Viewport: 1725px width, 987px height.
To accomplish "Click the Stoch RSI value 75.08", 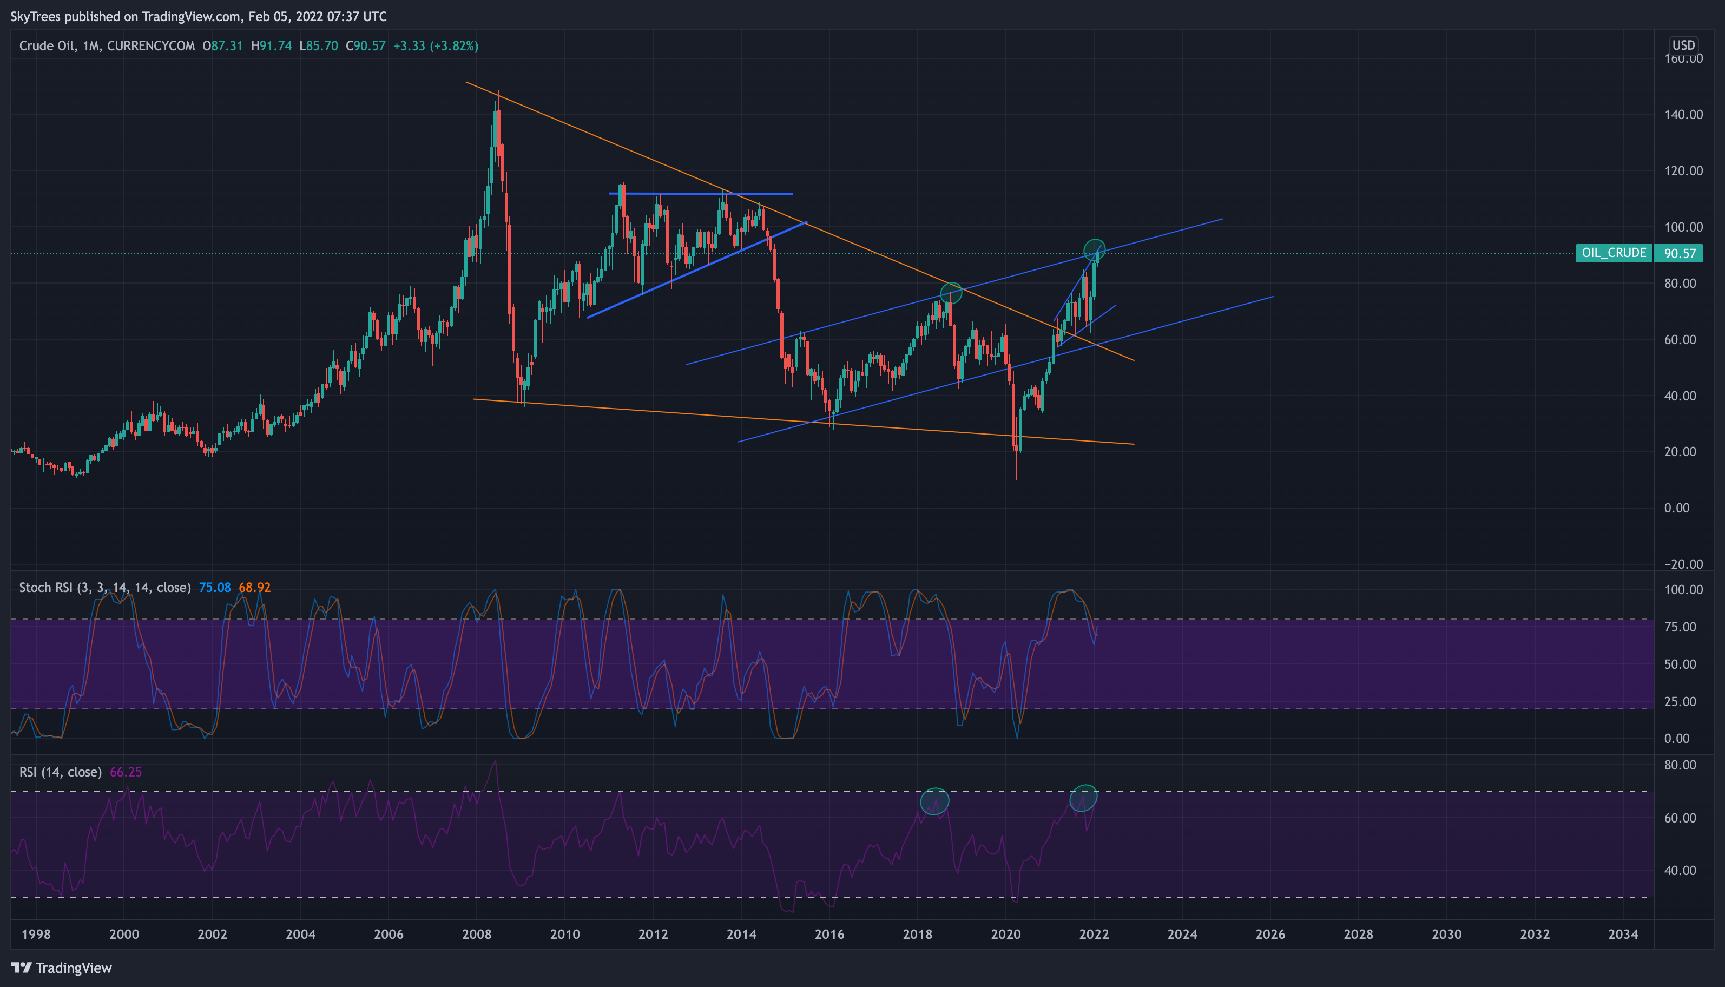I will [x=215, y=588].
